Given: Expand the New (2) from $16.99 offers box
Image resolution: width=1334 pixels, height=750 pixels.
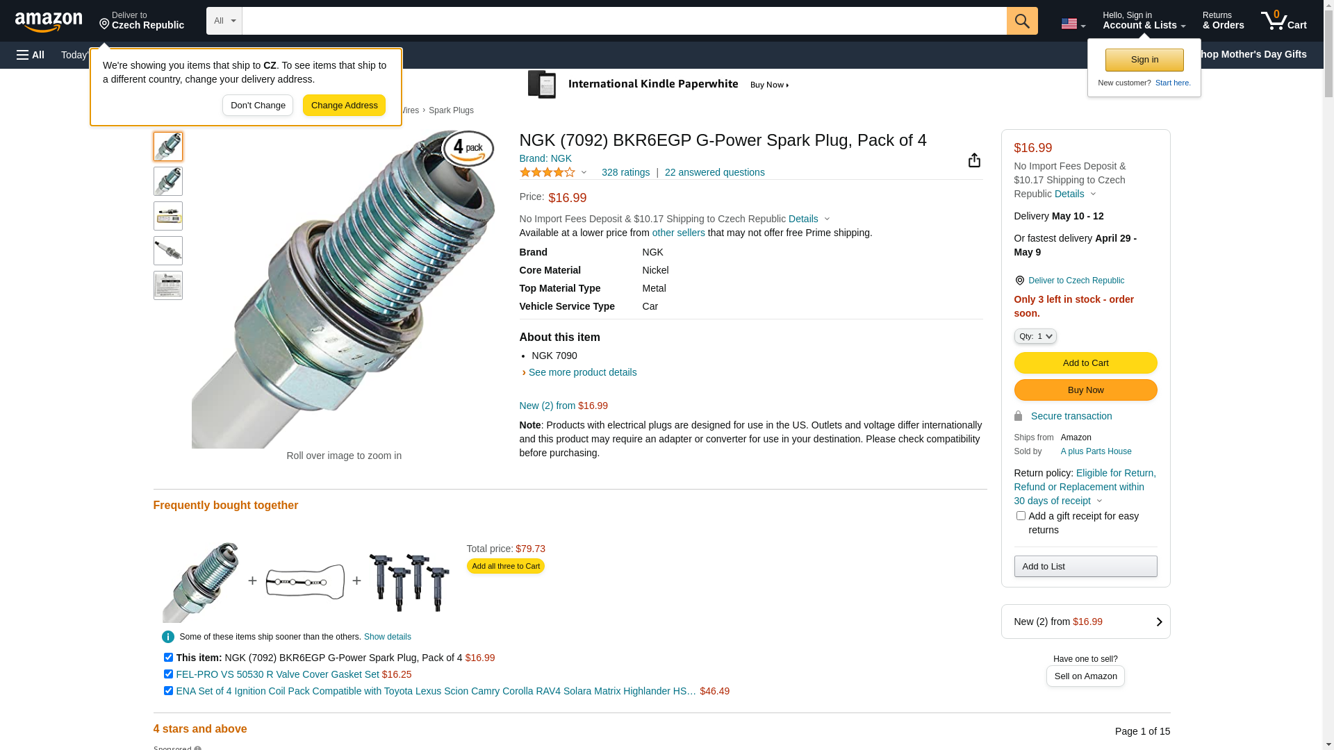Looking at the screenshot, I should click(1085, 622).
